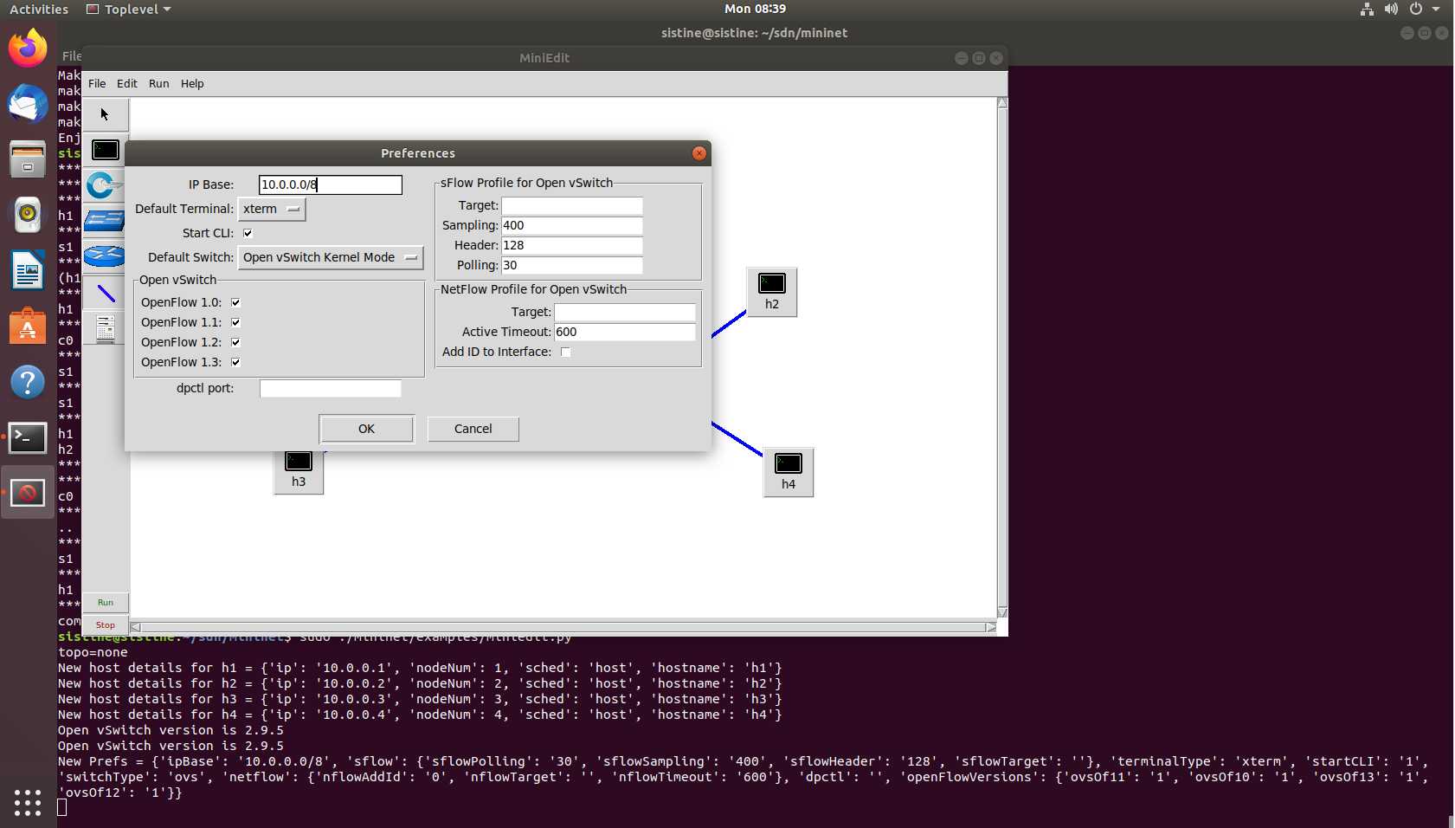The height and width of the screenshot is (828, 1455).
Task: Open Help from the dock
Action: (x=28, y=382)
